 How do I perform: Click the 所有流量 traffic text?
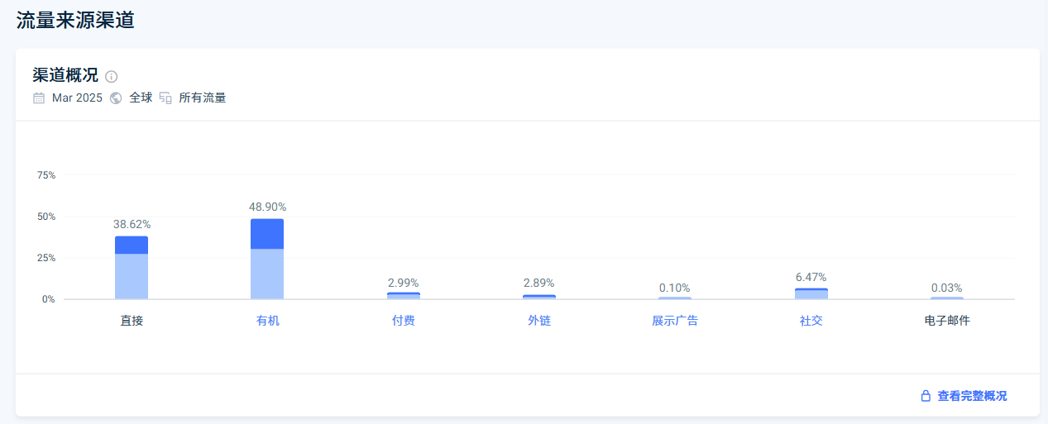click(x=203, y=98)
